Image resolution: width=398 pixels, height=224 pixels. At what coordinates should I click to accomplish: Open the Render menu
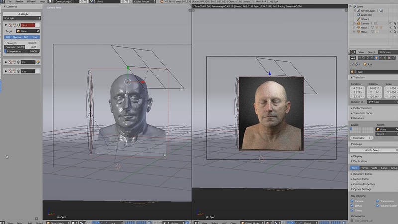pyautogui.click(x=19, y=2)
